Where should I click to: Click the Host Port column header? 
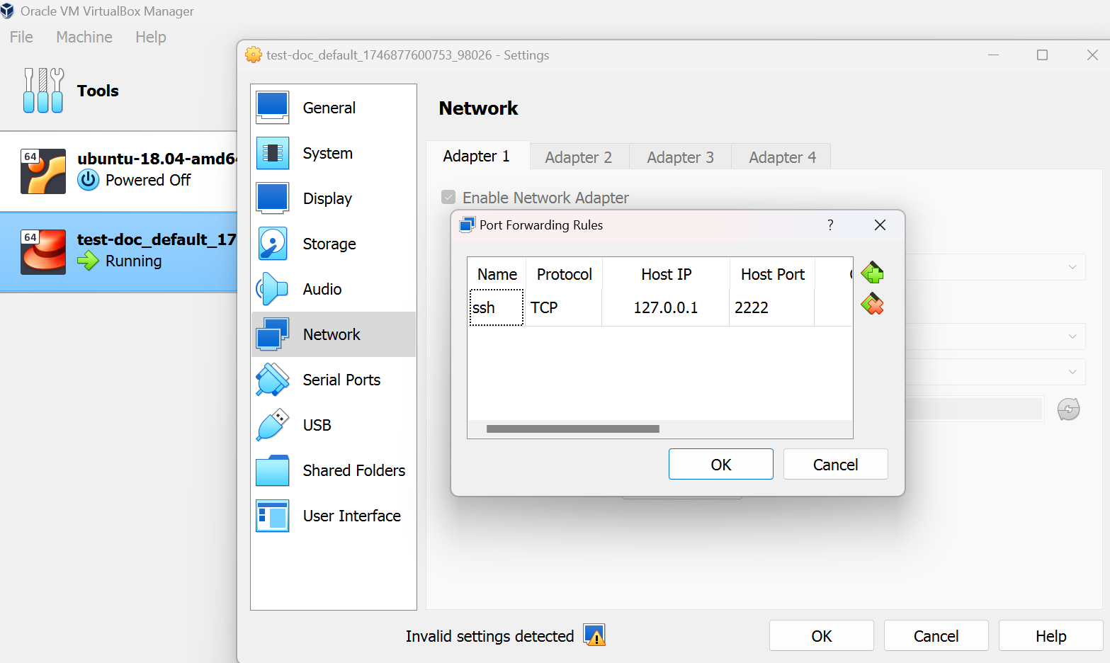pos(772,274)
